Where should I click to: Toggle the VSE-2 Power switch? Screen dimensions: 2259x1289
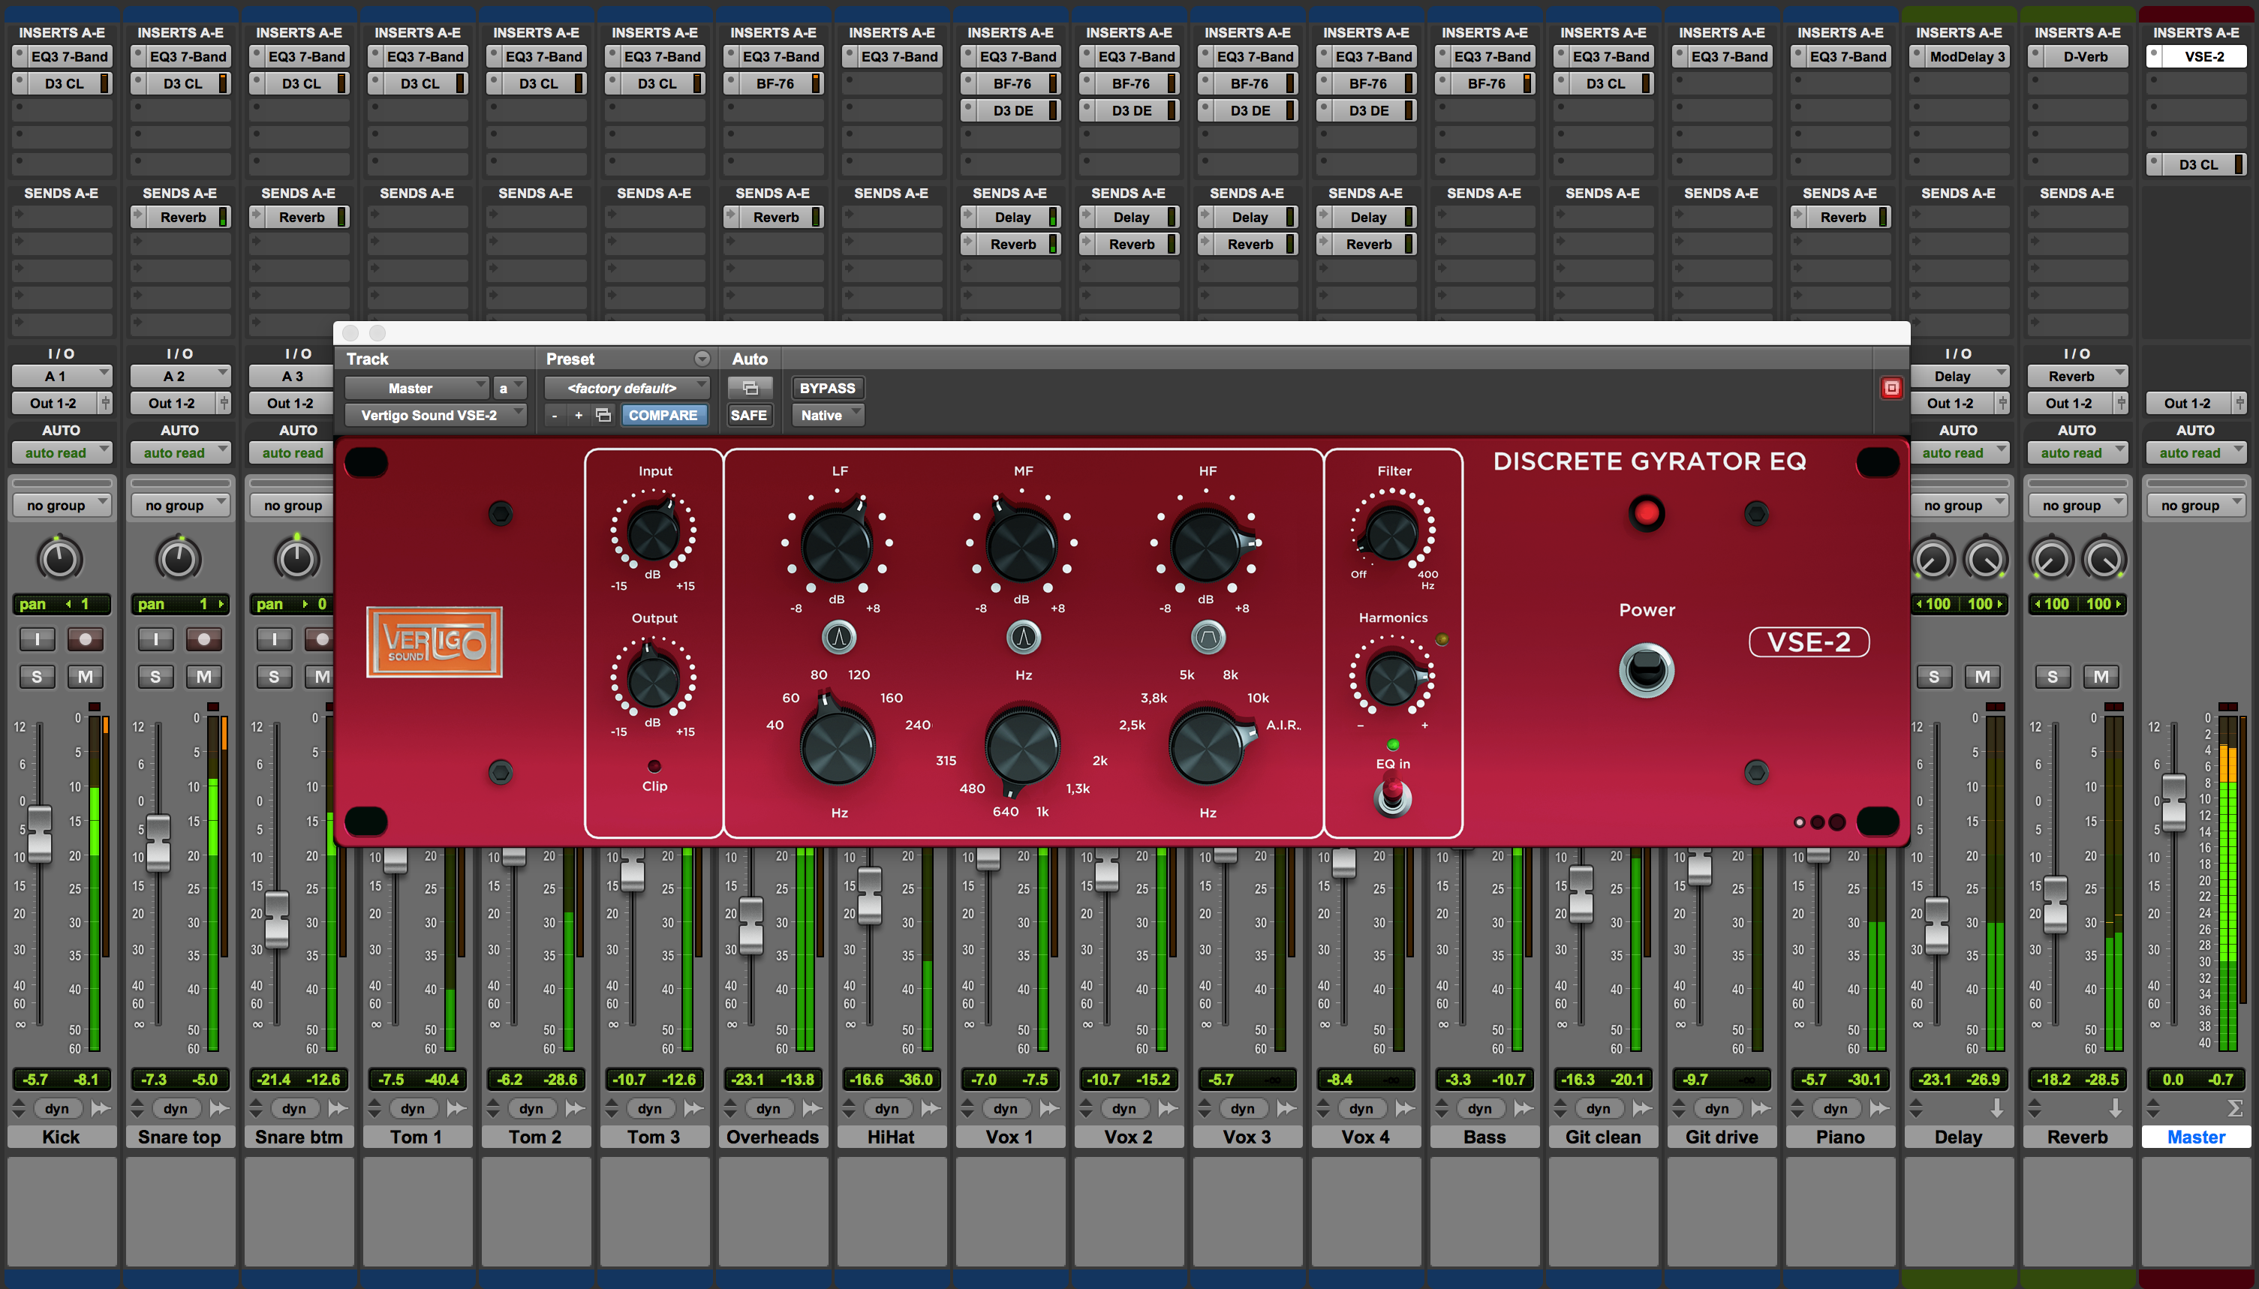[1646, 670]
